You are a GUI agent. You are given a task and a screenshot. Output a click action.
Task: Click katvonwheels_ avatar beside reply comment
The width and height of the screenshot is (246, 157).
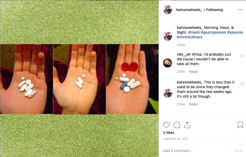coord(168,93)
